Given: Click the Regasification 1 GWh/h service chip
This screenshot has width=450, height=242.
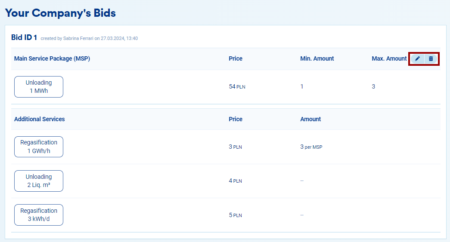Looking at the screenshot, I should (x=39, y=147).
